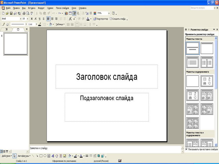This screenshot has height=164, width=219.
Task: Click the Paste clipboard icon
Action: tap(45, 13)
